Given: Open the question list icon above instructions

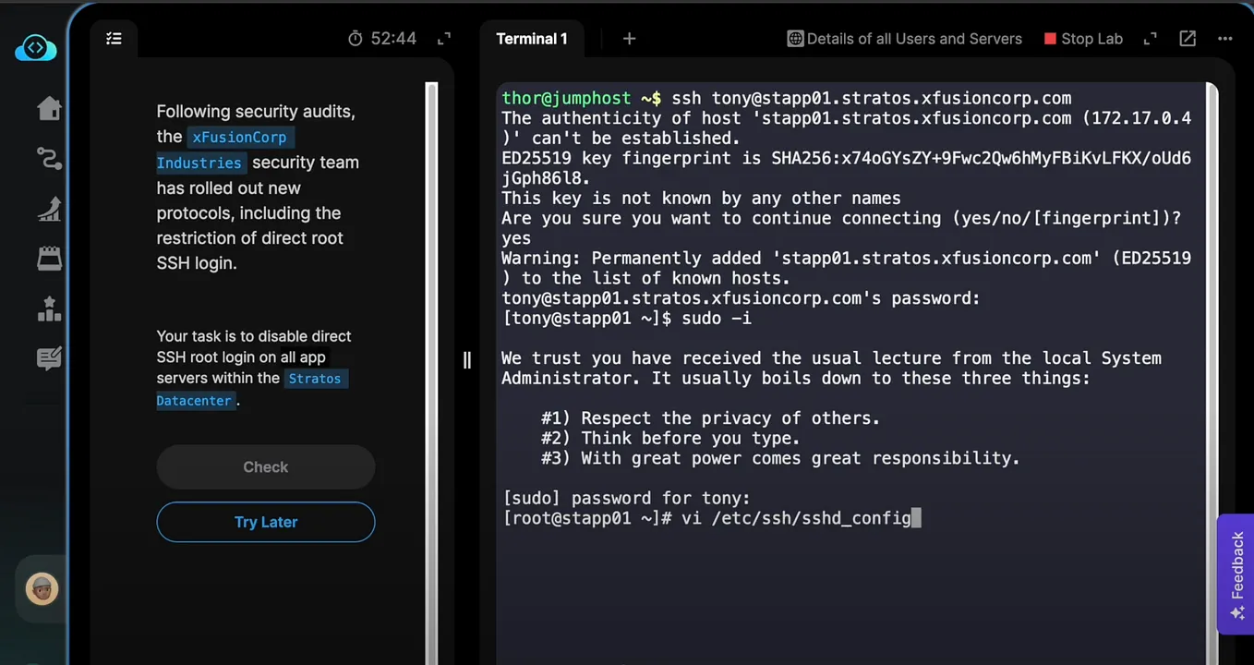Looking at the screenshot, I should coord(114,39).
